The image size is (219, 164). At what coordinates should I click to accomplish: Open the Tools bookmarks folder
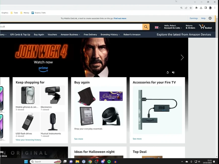coord(14,13)
